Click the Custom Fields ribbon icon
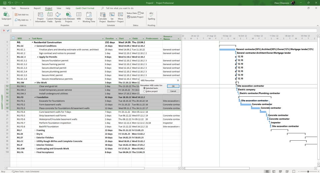The width and height of the screenshot is (320, 173). pyautogui.click(x=50, y=17)
